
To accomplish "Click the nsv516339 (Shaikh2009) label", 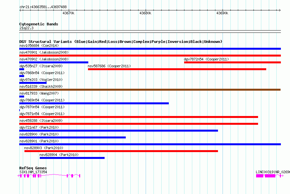I will pyautogui.click(x=41, y=86).
